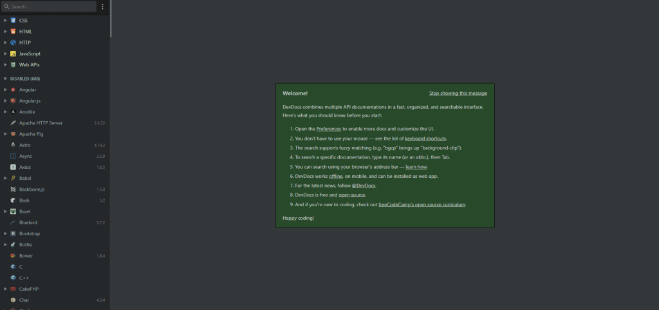The image size is (659, 310).
Task: Select the Axios documentation entry
Action: coord(55,168)
